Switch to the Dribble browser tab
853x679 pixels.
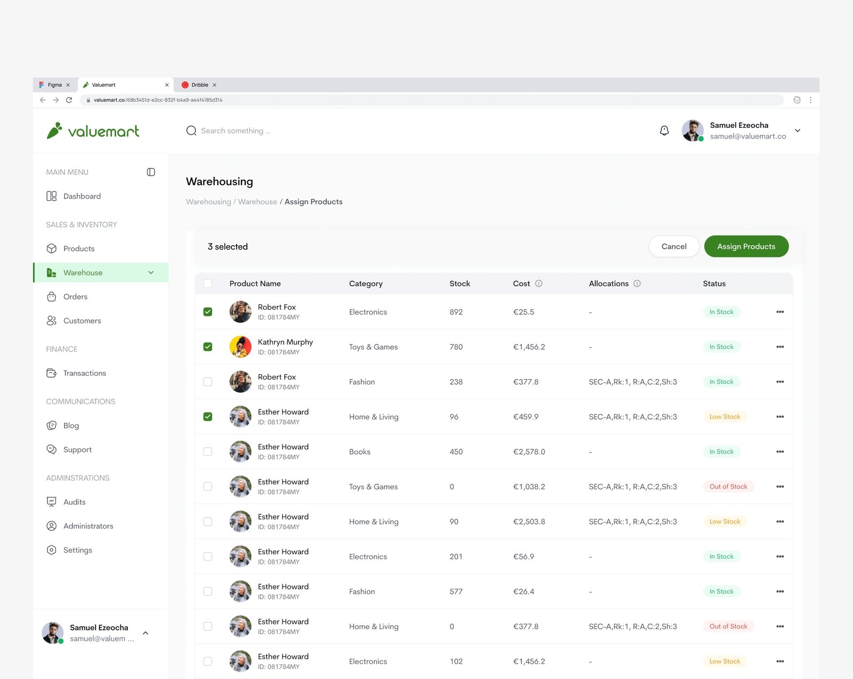click(x=199, y=85)
